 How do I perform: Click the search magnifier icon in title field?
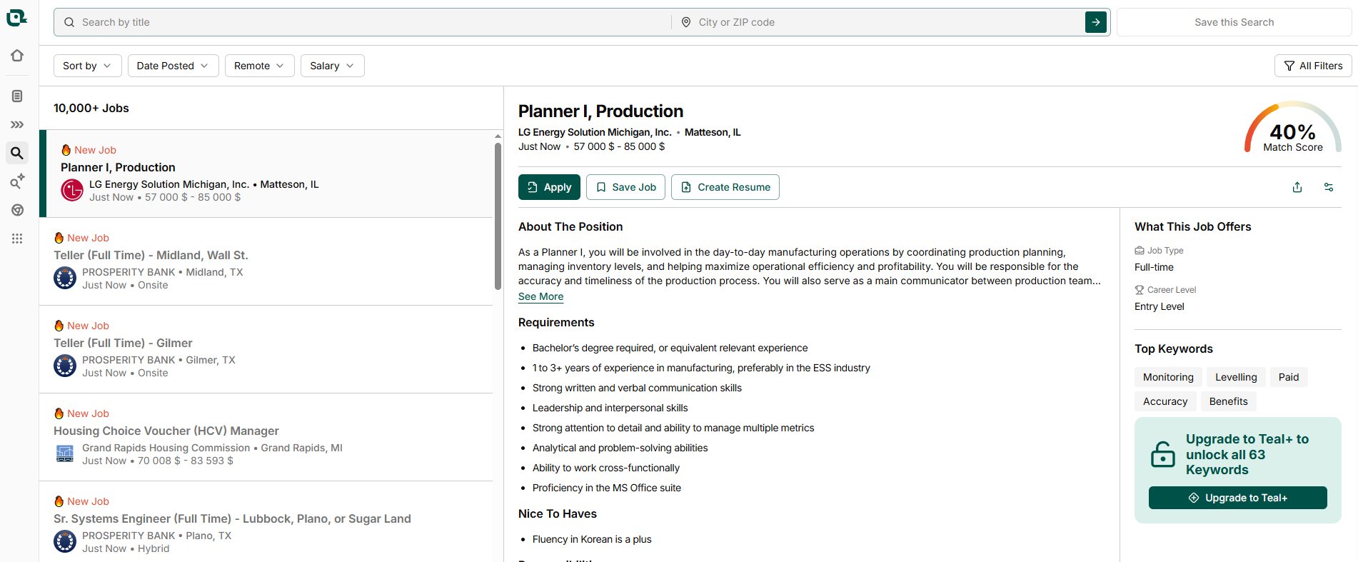(69, 22)
